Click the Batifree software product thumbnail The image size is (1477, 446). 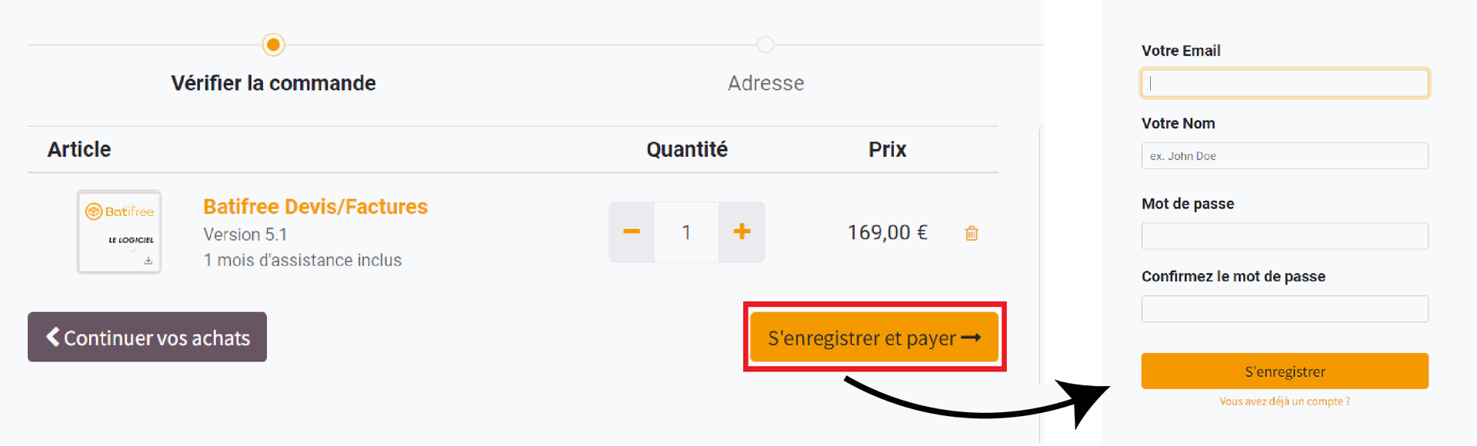coord(119,231)
